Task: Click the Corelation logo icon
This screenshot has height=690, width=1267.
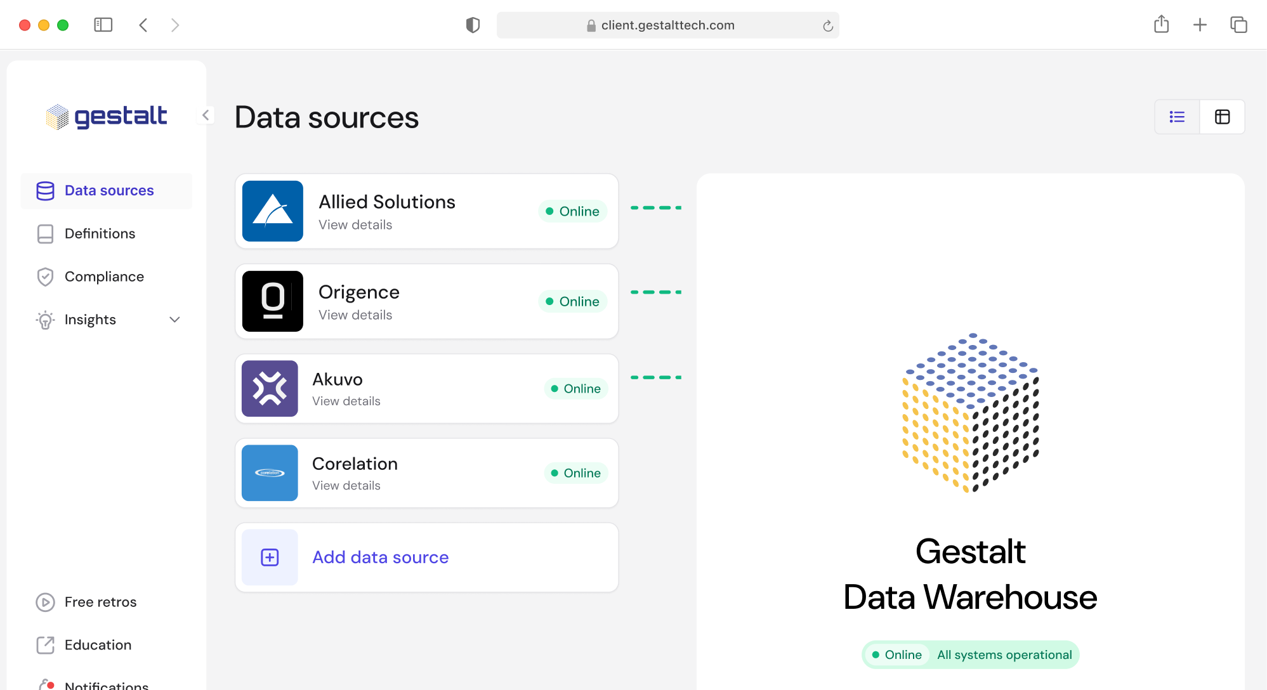Action: (x=270, y=472)
